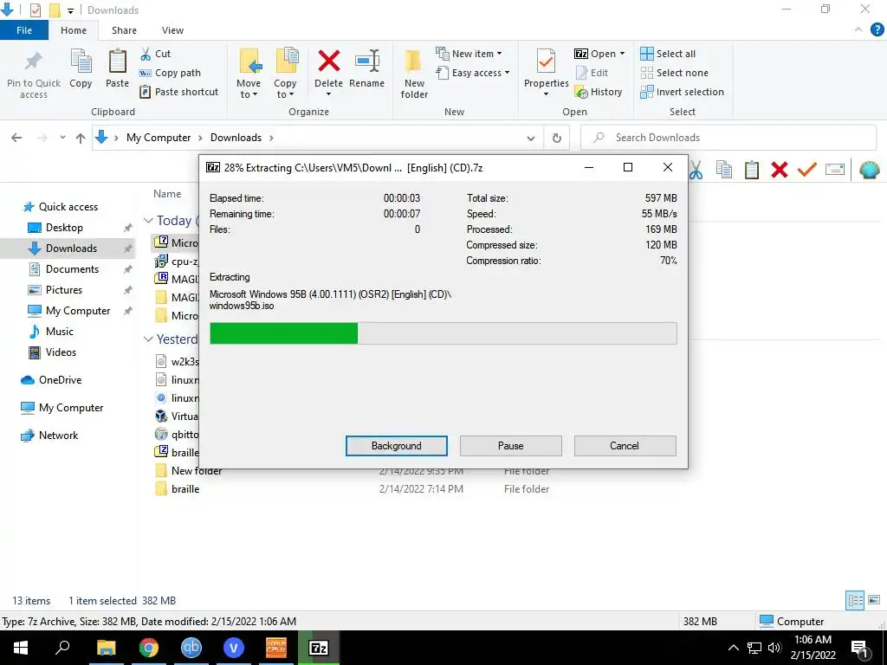The height and width of the screenshot is (665, 887).
Task: Open Chrome from taskbar
Action: [x=148, y=648]
